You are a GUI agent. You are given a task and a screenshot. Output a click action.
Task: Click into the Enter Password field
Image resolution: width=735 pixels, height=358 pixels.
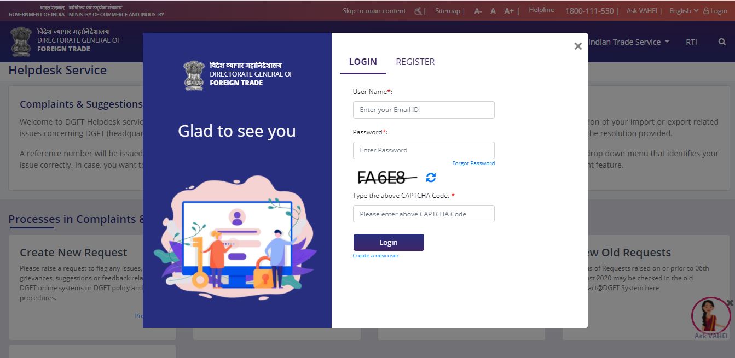point(424,150)
